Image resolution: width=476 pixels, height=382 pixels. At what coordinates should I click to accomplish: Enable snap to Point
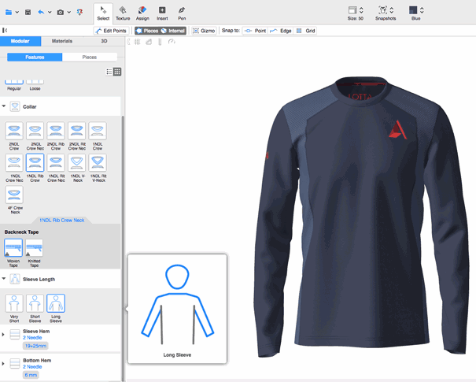point(255,31)
